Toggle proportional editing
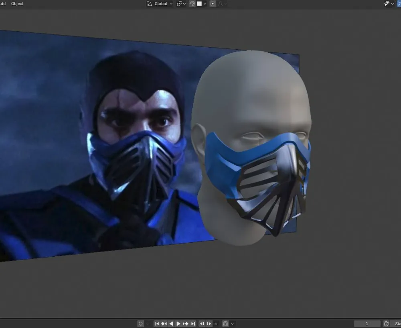The width and height of the screenshot is (401, 328). point(213,4)
